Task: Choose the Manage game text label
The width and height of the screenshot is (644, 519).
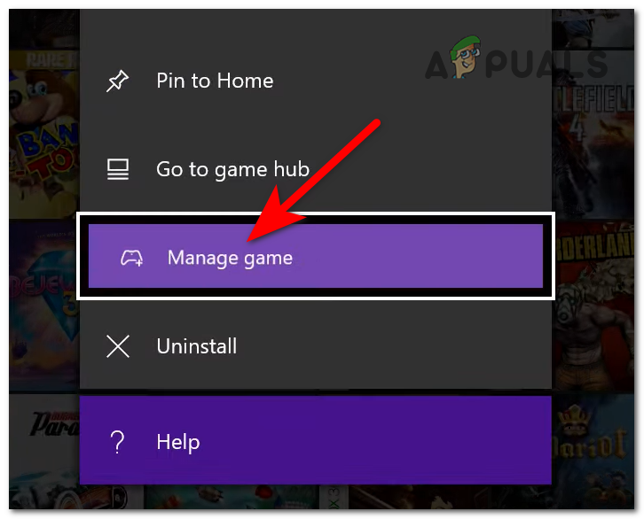Action: click(x=230, y=259)
